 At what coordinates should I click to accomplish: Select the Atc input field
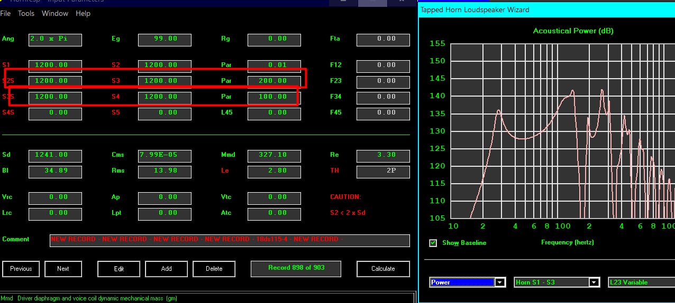pyautogui.click(x=274, y=214)
